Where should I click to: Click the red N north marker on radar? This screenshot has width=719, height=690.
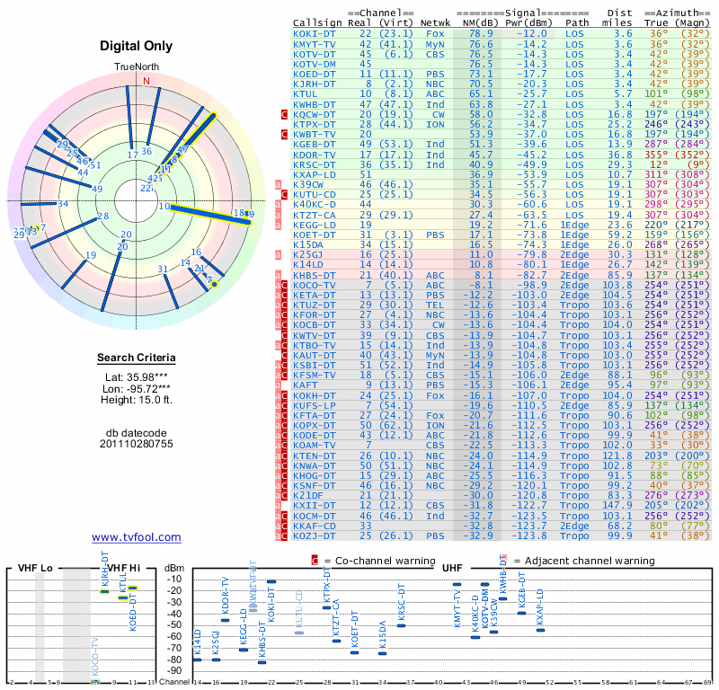point(146,81)
